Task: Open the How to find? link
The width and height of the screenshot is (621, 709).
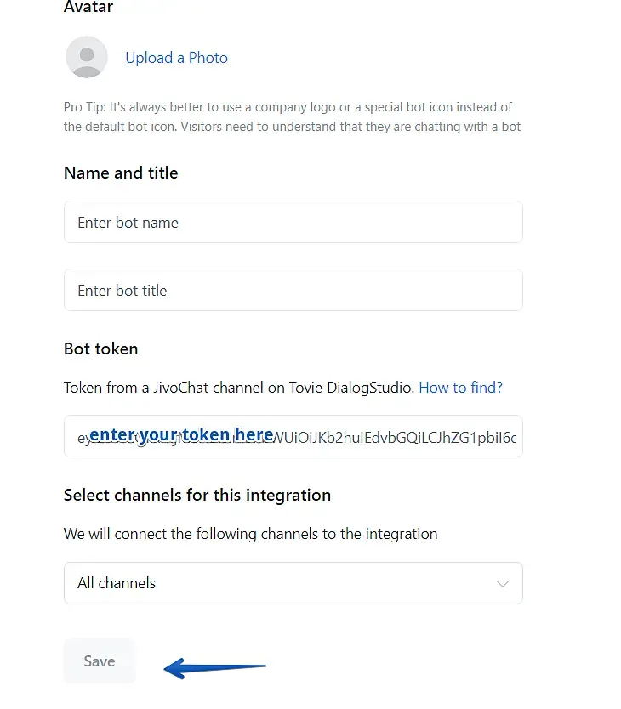Action: [460, 388]
